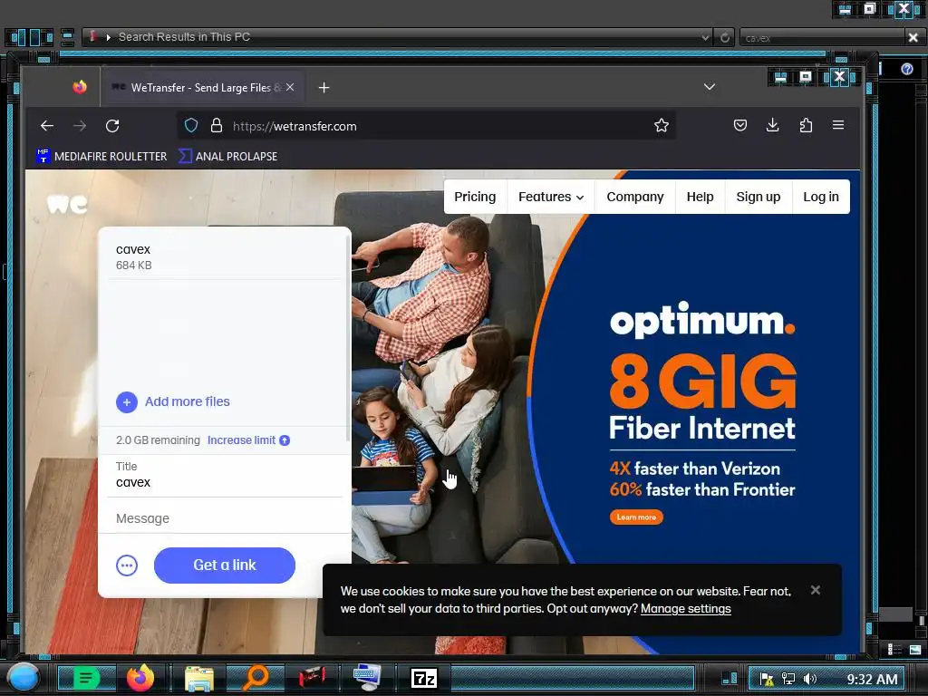Open Explorer help question mark icon
The height and width of the screenshot is (696, 928).
[906, 69]
